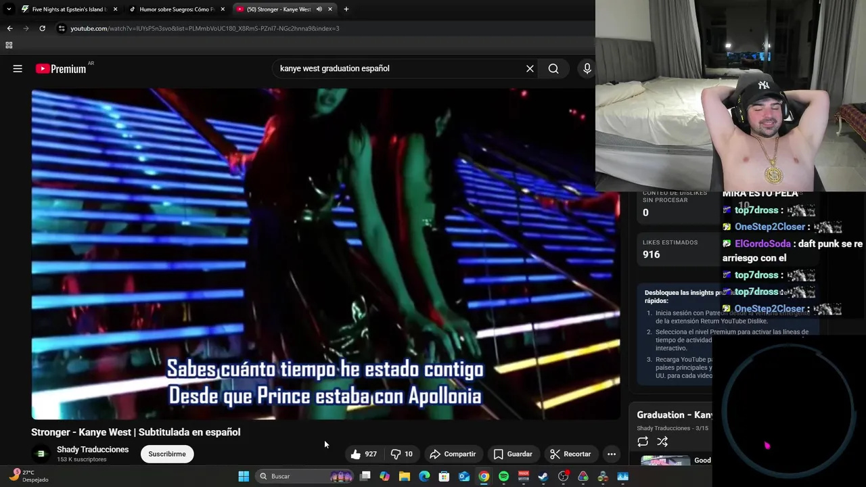
Task: Save the video using Guardar
Action: tap(512, 454)
